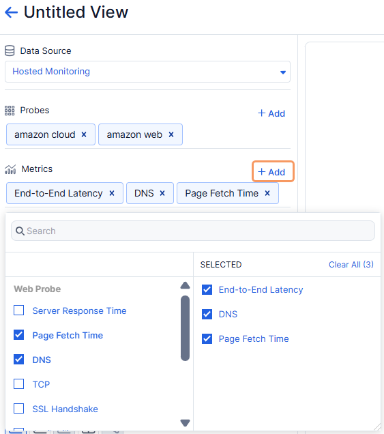
Task: Click the metrics list scrollbar thumb
Action: [x=185, y=328]
